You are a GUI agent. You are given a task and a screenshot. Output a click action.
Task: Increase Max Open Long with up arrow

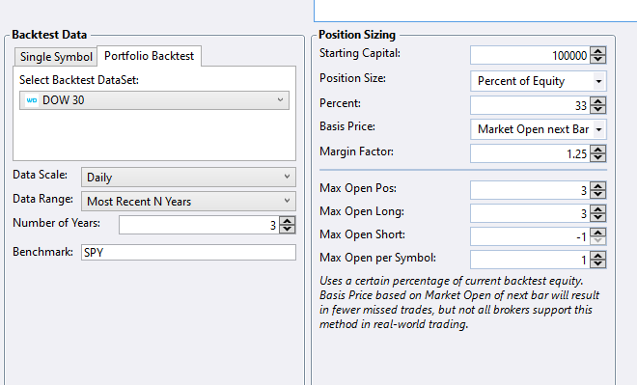click(x=598, y=209)
